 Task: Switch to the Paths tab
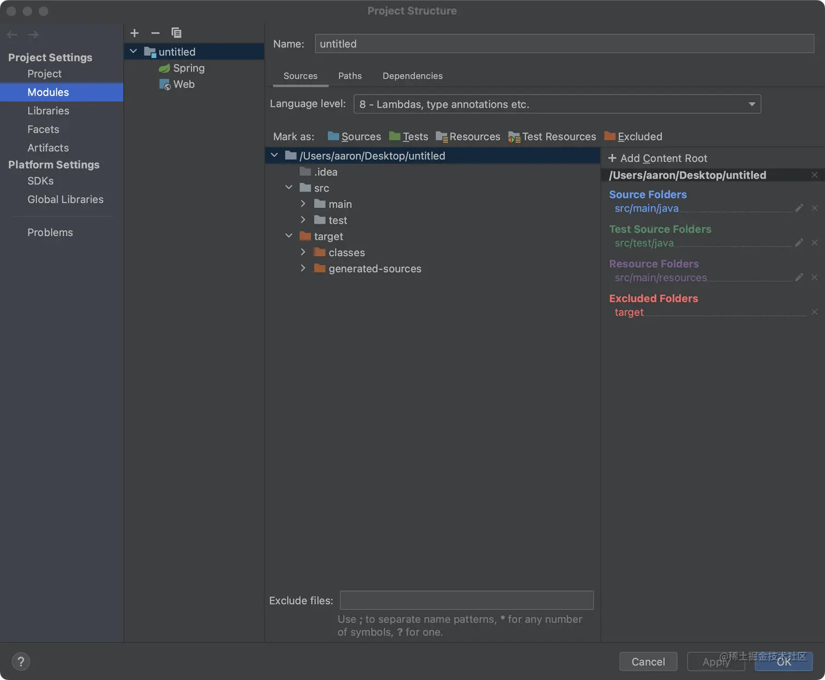click(x=350, y=76)
